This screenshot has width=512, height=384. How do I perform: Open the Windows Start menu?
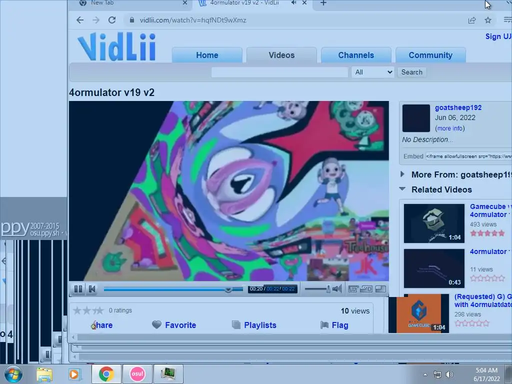click(13, 374)
